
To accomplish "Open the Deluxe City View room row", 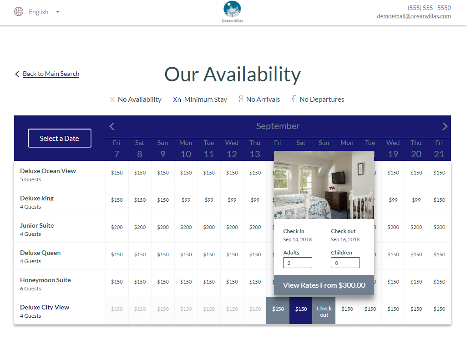I will 60,311.
